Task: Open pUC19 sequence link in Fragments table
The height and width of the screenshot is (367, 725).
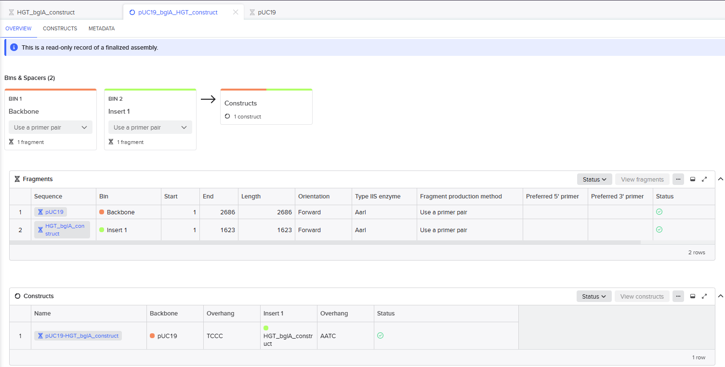Action: click(51, 212)
